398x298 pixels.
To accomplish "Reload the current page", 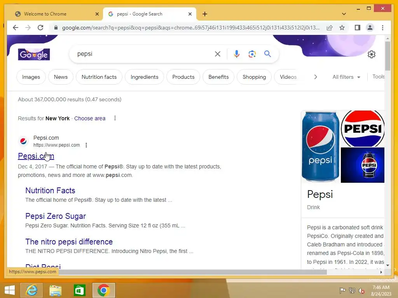I will (x=40, y=28).
